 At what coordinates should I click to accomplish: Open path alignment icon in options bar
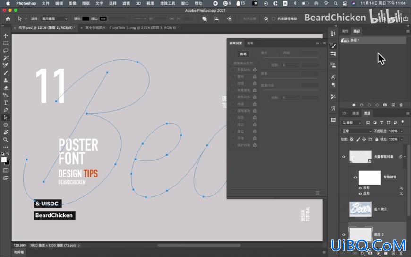click(217, 19)
